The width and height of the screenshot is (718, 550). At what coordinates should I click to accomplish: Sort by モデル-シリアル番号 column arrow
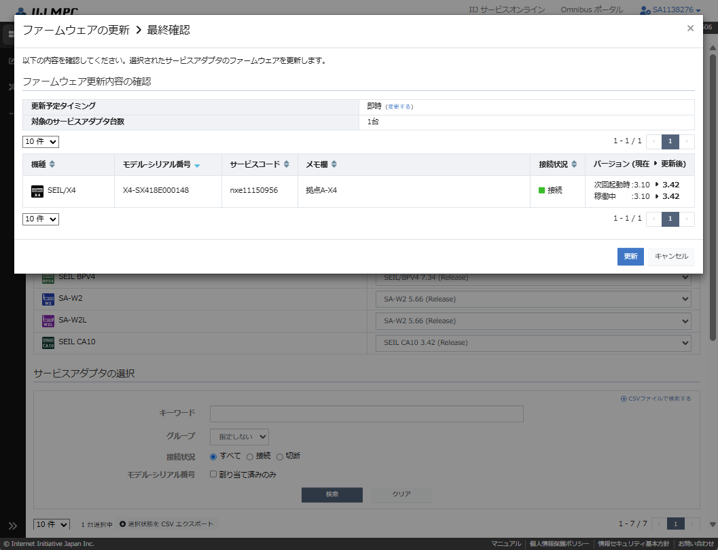pos(197,166)
